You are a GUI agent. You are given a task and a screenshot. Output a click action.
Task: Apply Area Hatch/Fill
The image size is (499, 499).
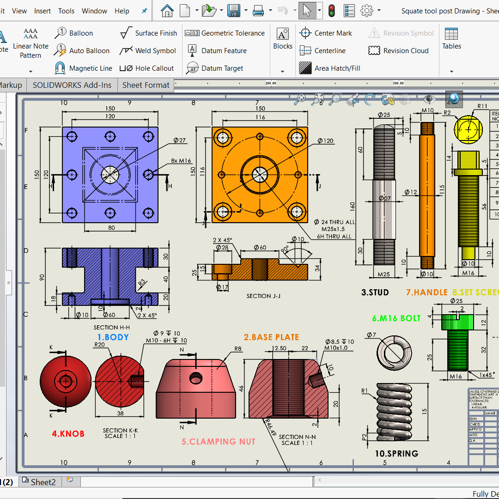point(329,68)
